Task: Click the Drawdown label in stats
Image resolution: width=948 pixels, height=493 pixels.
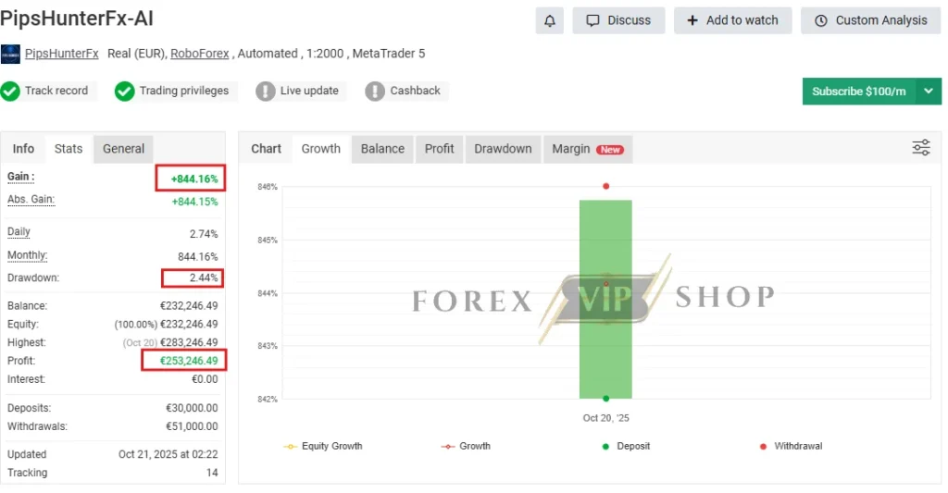Action: click(x=33, y=277)
